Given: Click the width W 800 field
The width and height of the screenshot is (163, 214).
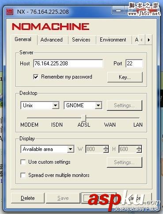Looking at the screenshot, I should click(94, 149).
